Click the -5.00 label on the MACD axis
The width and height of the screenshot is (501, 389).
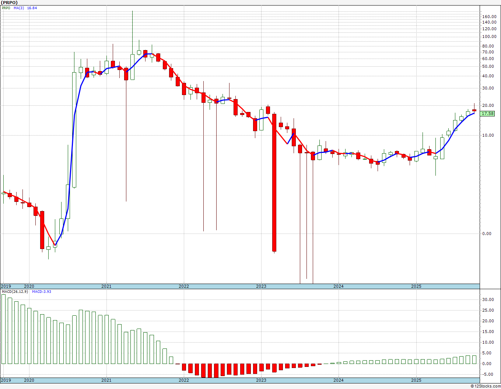click(487, 374)
